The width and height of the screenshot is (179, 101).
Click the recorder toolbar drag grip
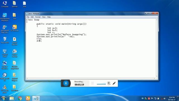(93, 83)
